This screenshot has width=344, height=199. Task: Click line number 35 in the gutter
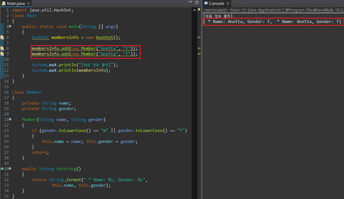pyautogui.click(x=6, y=196)
